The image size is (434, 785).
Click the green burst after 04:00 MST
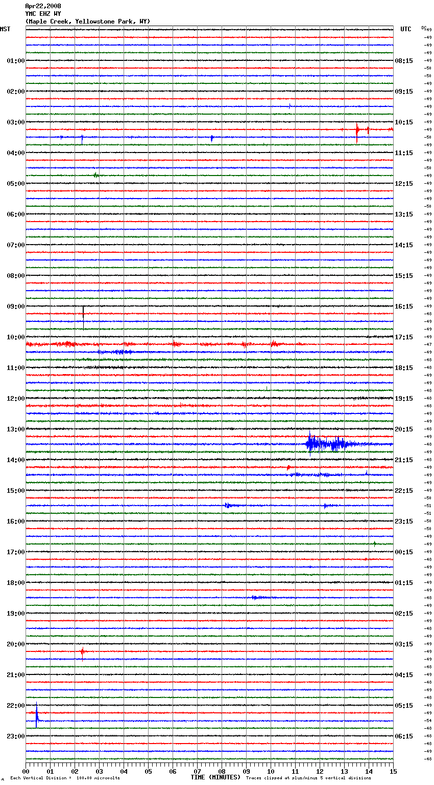[95, 176]
